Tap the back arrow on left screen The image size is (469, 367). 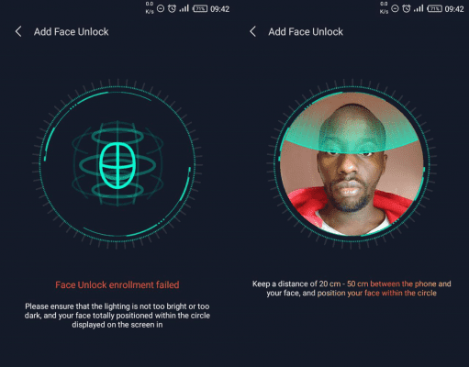[18, 31]
